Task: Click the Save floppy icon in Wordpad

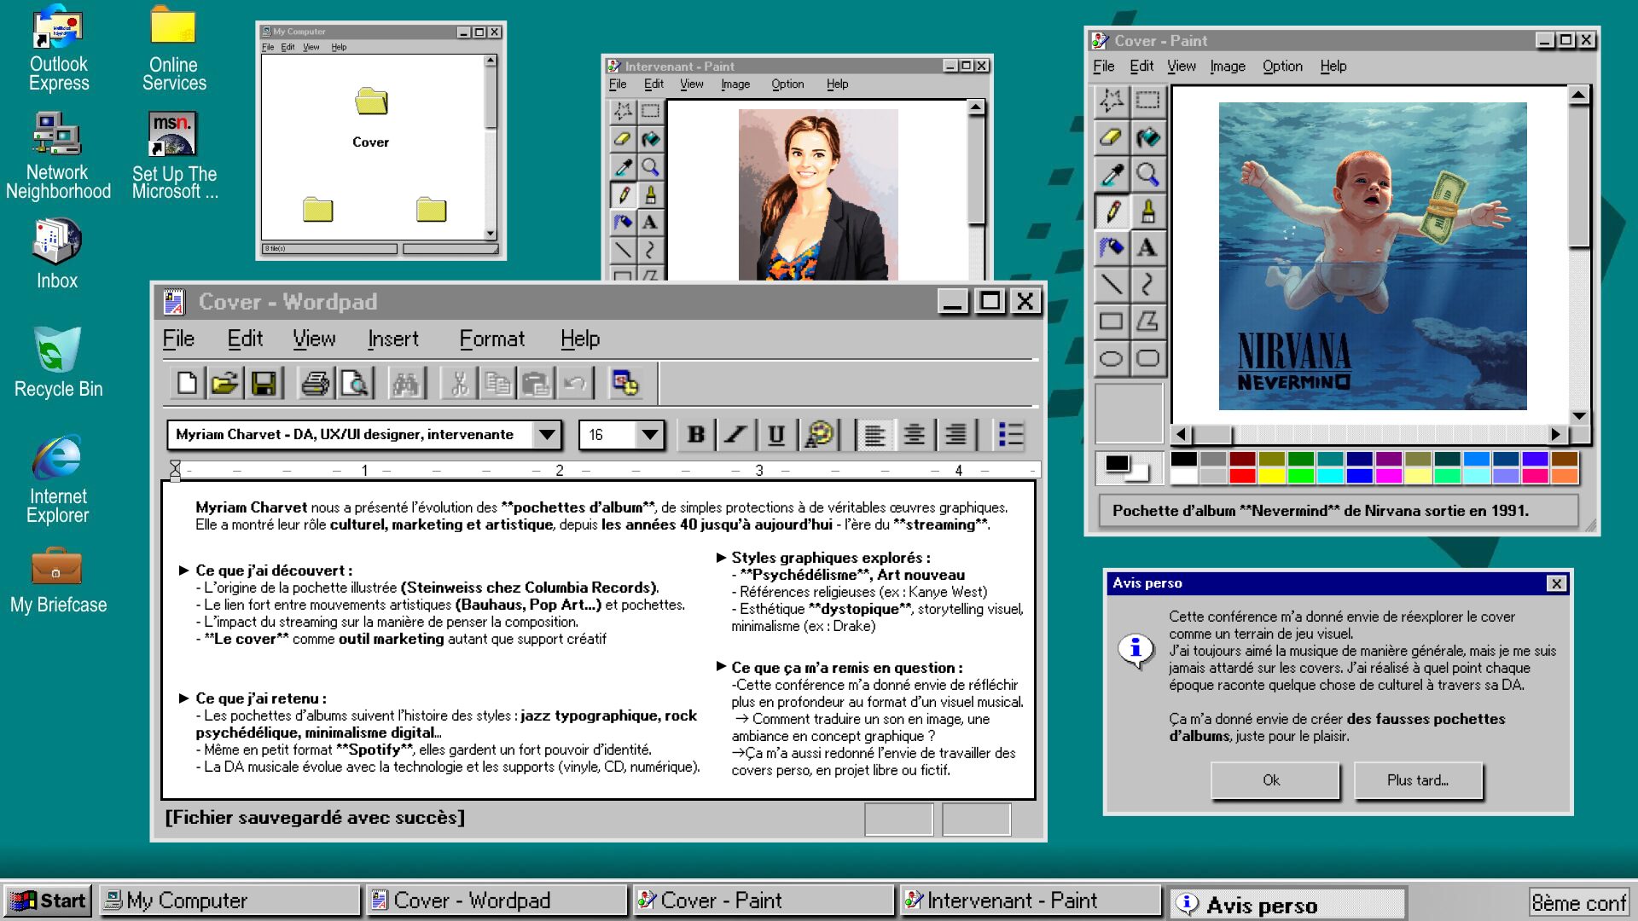Action: point(264,384)
